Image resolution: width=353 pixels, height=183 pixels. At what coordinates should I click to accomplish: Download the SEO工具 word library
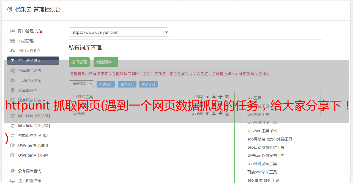214,97
